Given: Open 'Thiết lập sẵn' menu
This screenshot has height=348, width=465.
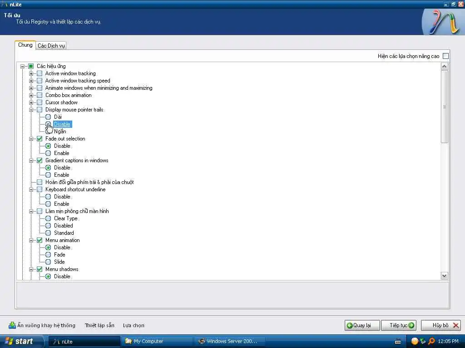Looking at the screenshot, I should pos(99,325).
